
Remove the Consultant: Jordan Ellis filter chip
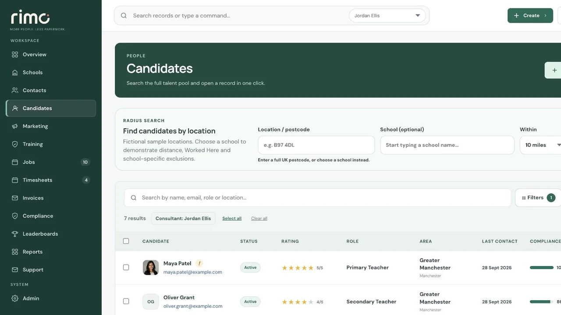pos(183,219)
